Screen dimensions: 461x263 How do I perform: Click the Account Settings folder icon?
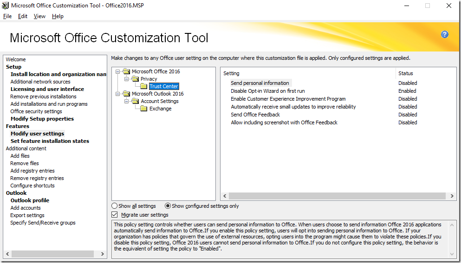click(135, 101)
